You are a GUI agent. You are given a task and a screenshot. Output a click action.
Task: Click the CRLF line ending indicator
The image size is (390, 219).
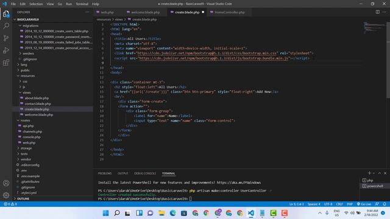(339, 204)
